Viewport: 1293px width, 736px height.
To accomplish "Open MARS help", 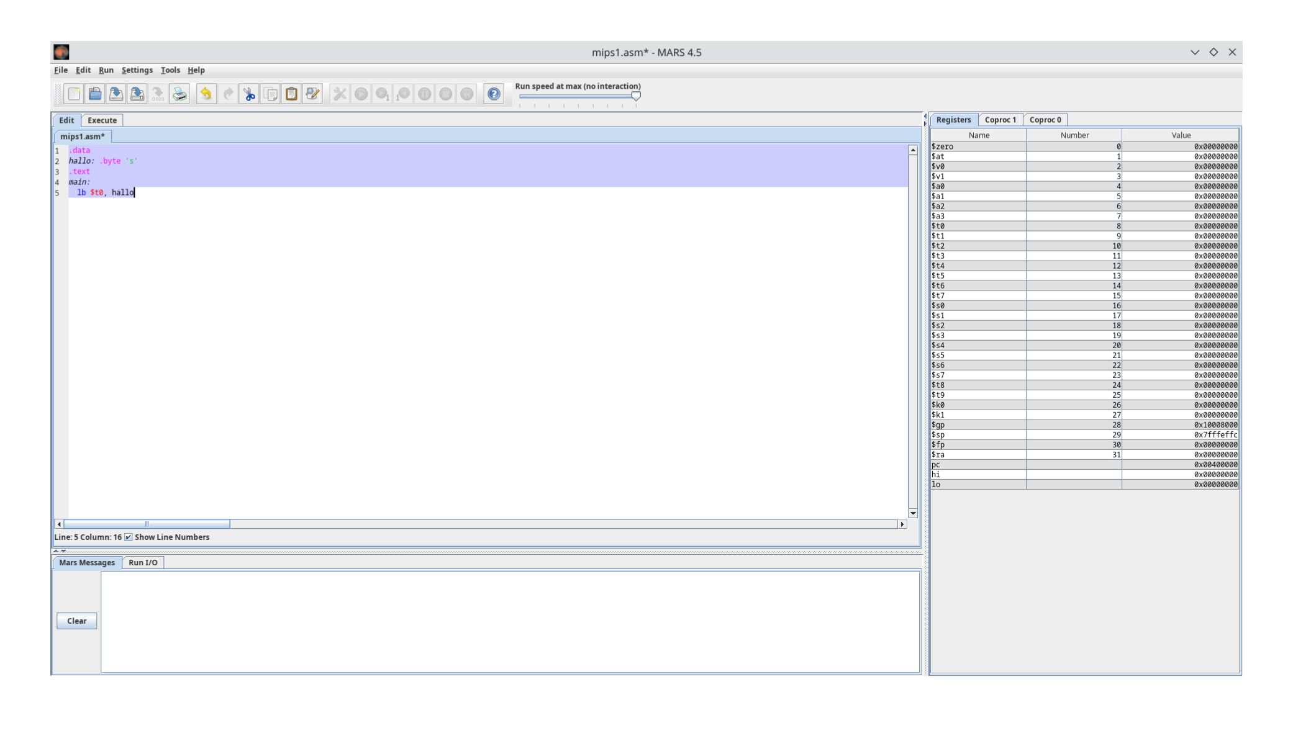I will click(x=494, y=94).
